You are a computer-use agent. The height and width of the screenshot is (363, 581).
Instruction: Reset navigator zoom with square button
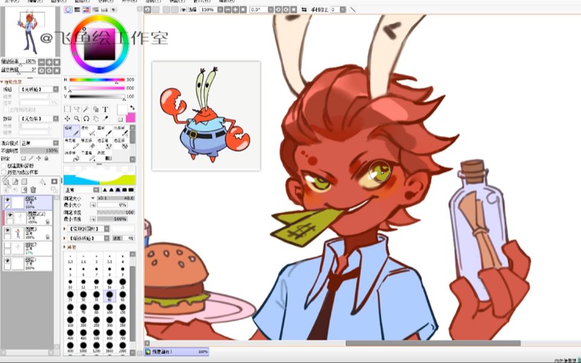tap(57, 62)
